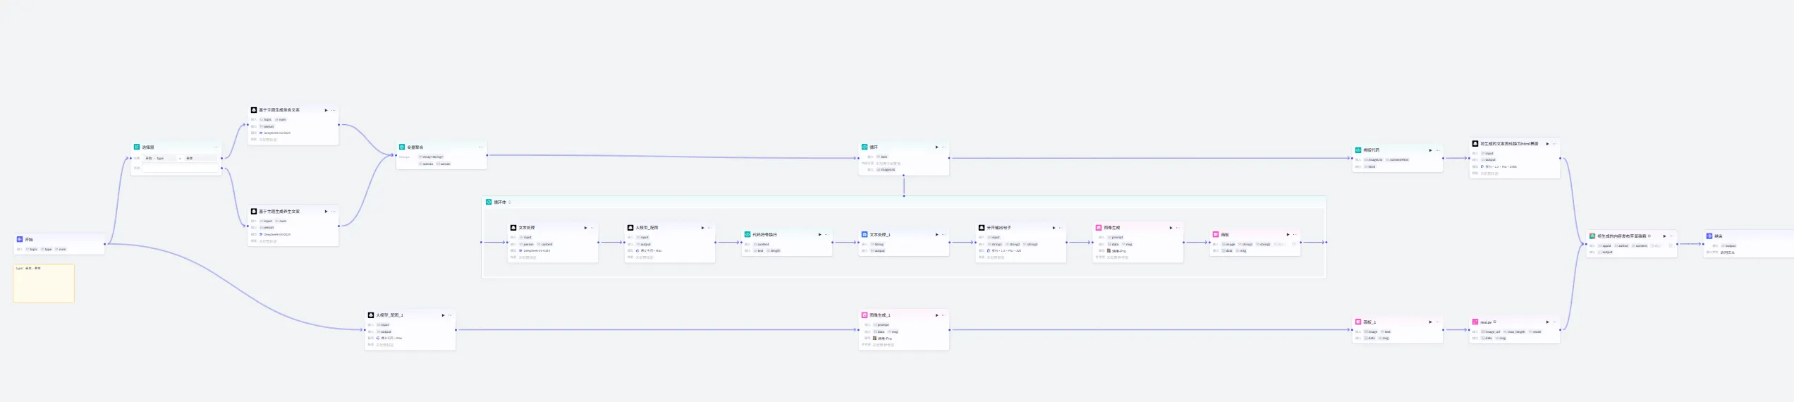Viewport: 1794px width, 402px height.
Task: Open the 文本处理_1 node more-options menu
Action: [x=944, y=234]
